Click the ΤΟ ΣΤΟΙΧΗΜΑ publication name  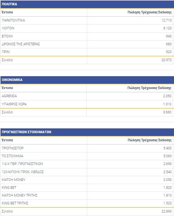13,156
